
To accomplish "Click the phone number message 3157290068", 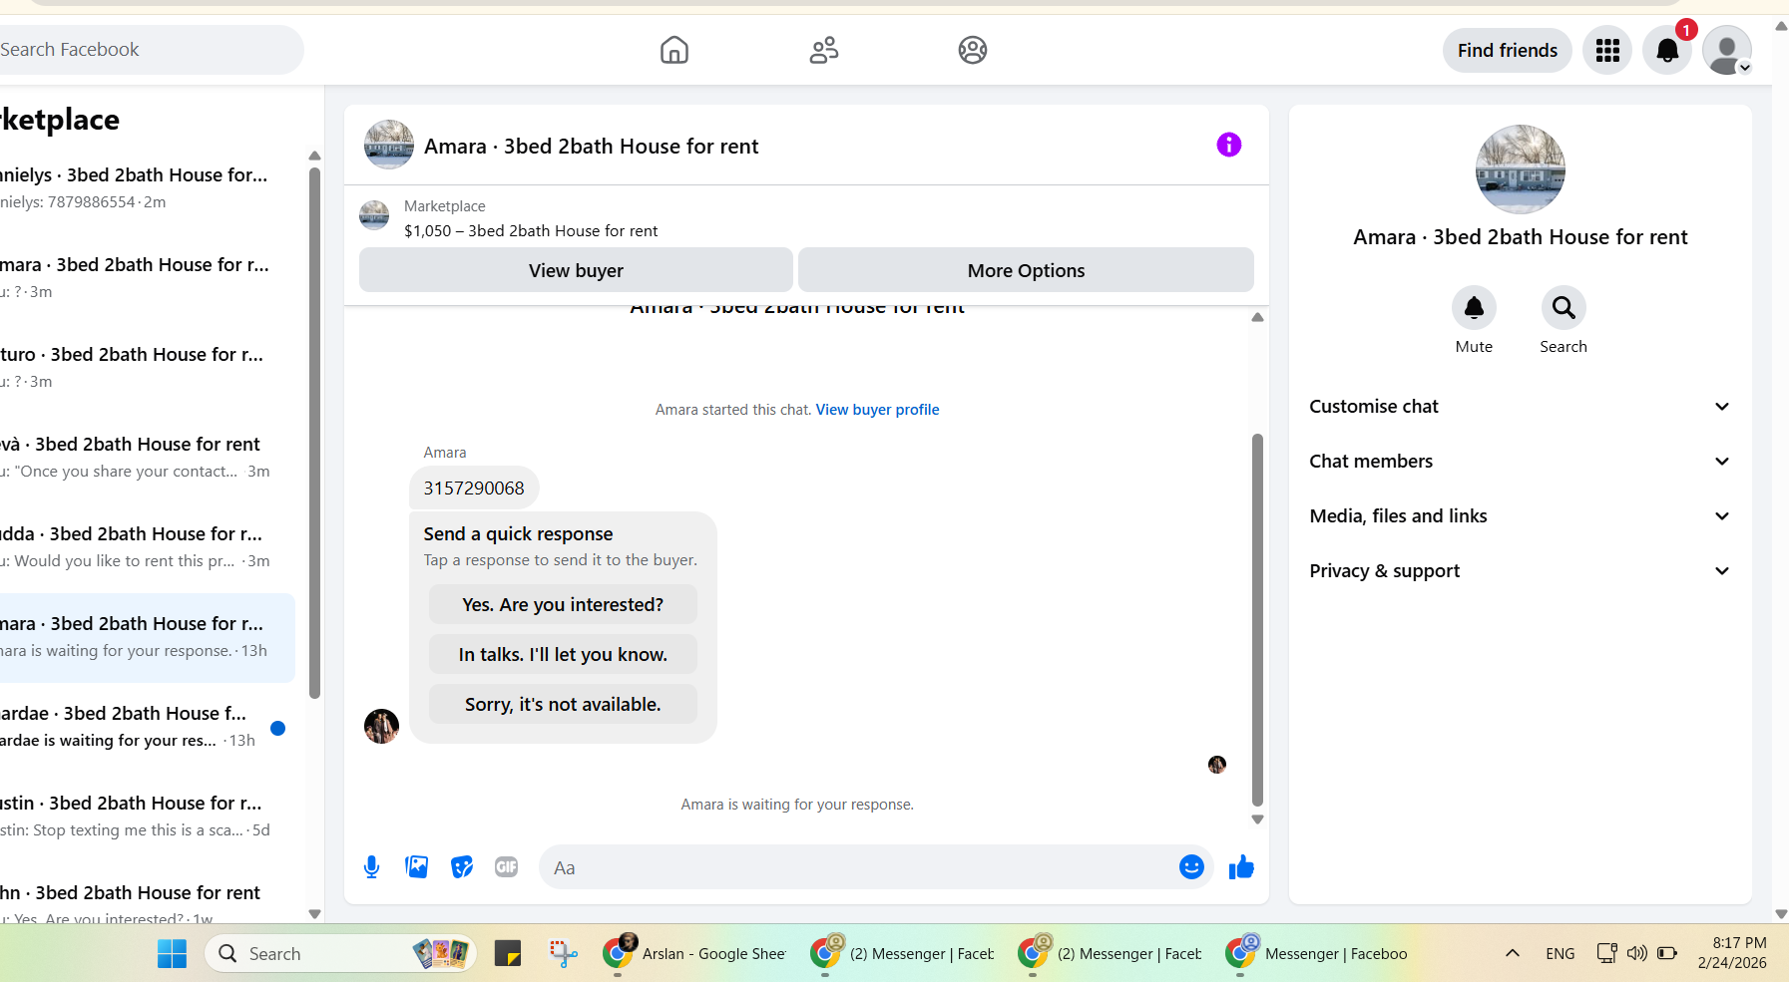I will (474, 488).
